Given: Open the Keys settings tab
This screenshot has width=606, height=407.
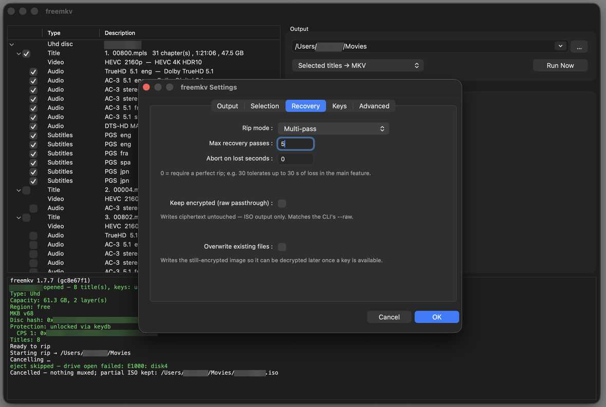Looking at the screenshot, I should coord(339,106).
